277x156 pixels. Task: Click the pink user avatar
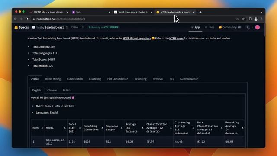pyautogui.click(x=258, y=27)
